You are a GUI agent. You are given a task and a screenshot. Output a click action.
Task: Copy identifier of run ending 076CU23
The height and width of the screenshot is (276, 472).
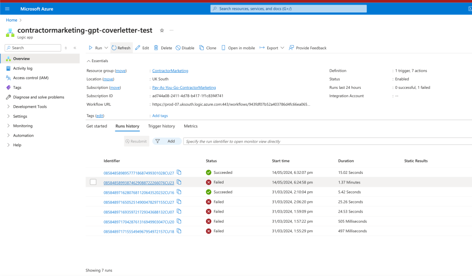179,182
